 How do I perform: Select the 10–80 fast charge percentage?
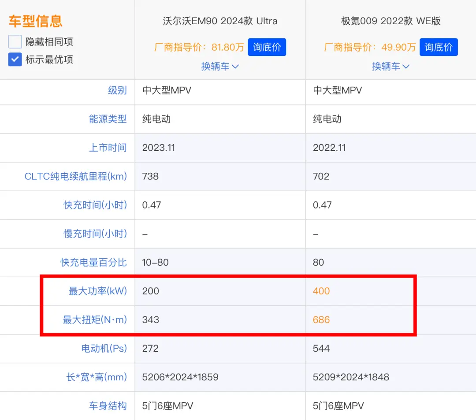[155, 263]
